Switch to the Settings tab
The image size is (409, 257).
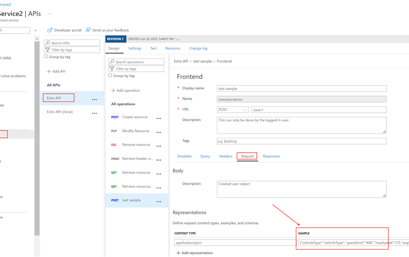pos(135,48)
